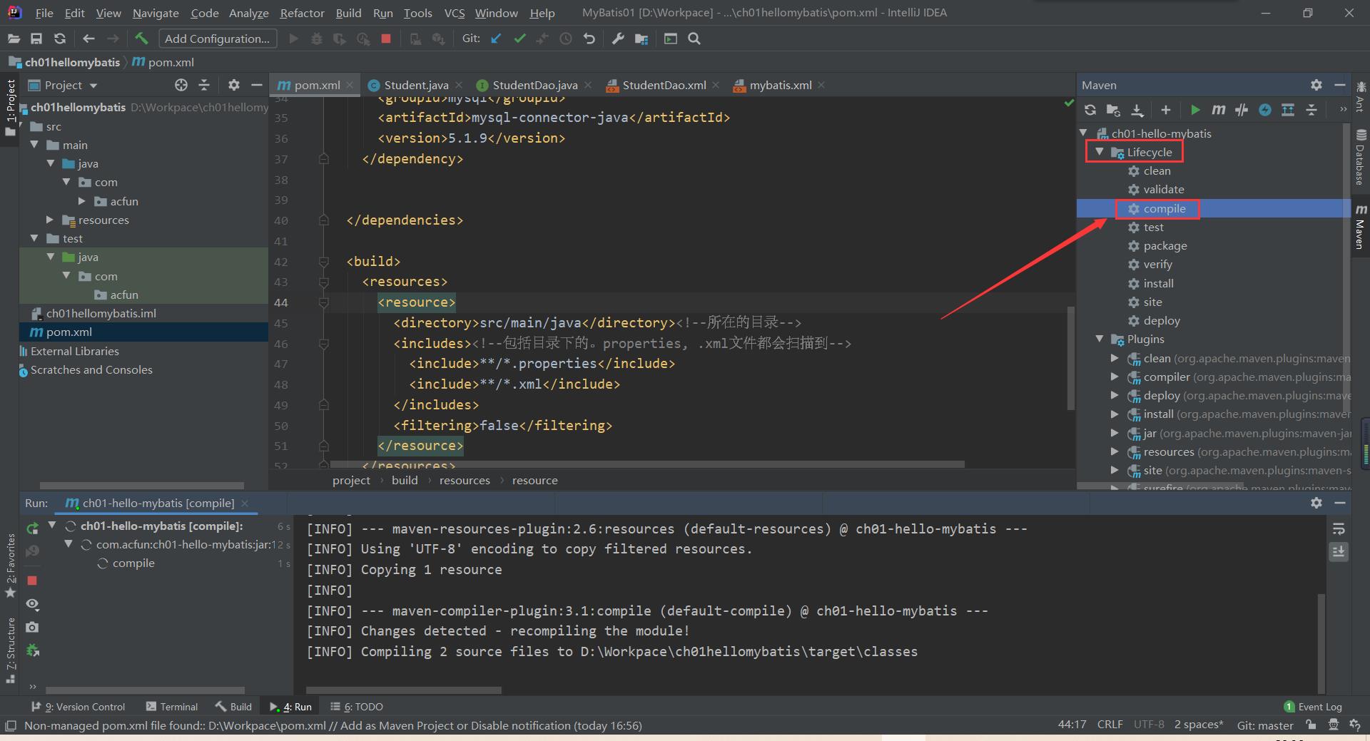Click the Synchronize icon in the main toolbar

click(x=60, y=39)
